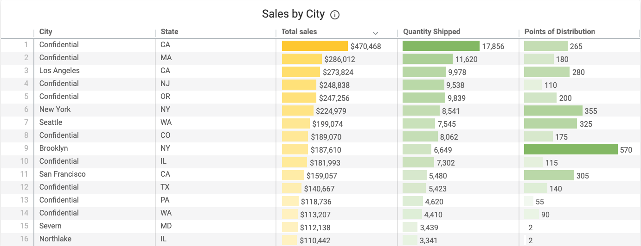This screenshot has height=246, width=641.
Task: Sort by the State column header
Action: coord(169,32)
